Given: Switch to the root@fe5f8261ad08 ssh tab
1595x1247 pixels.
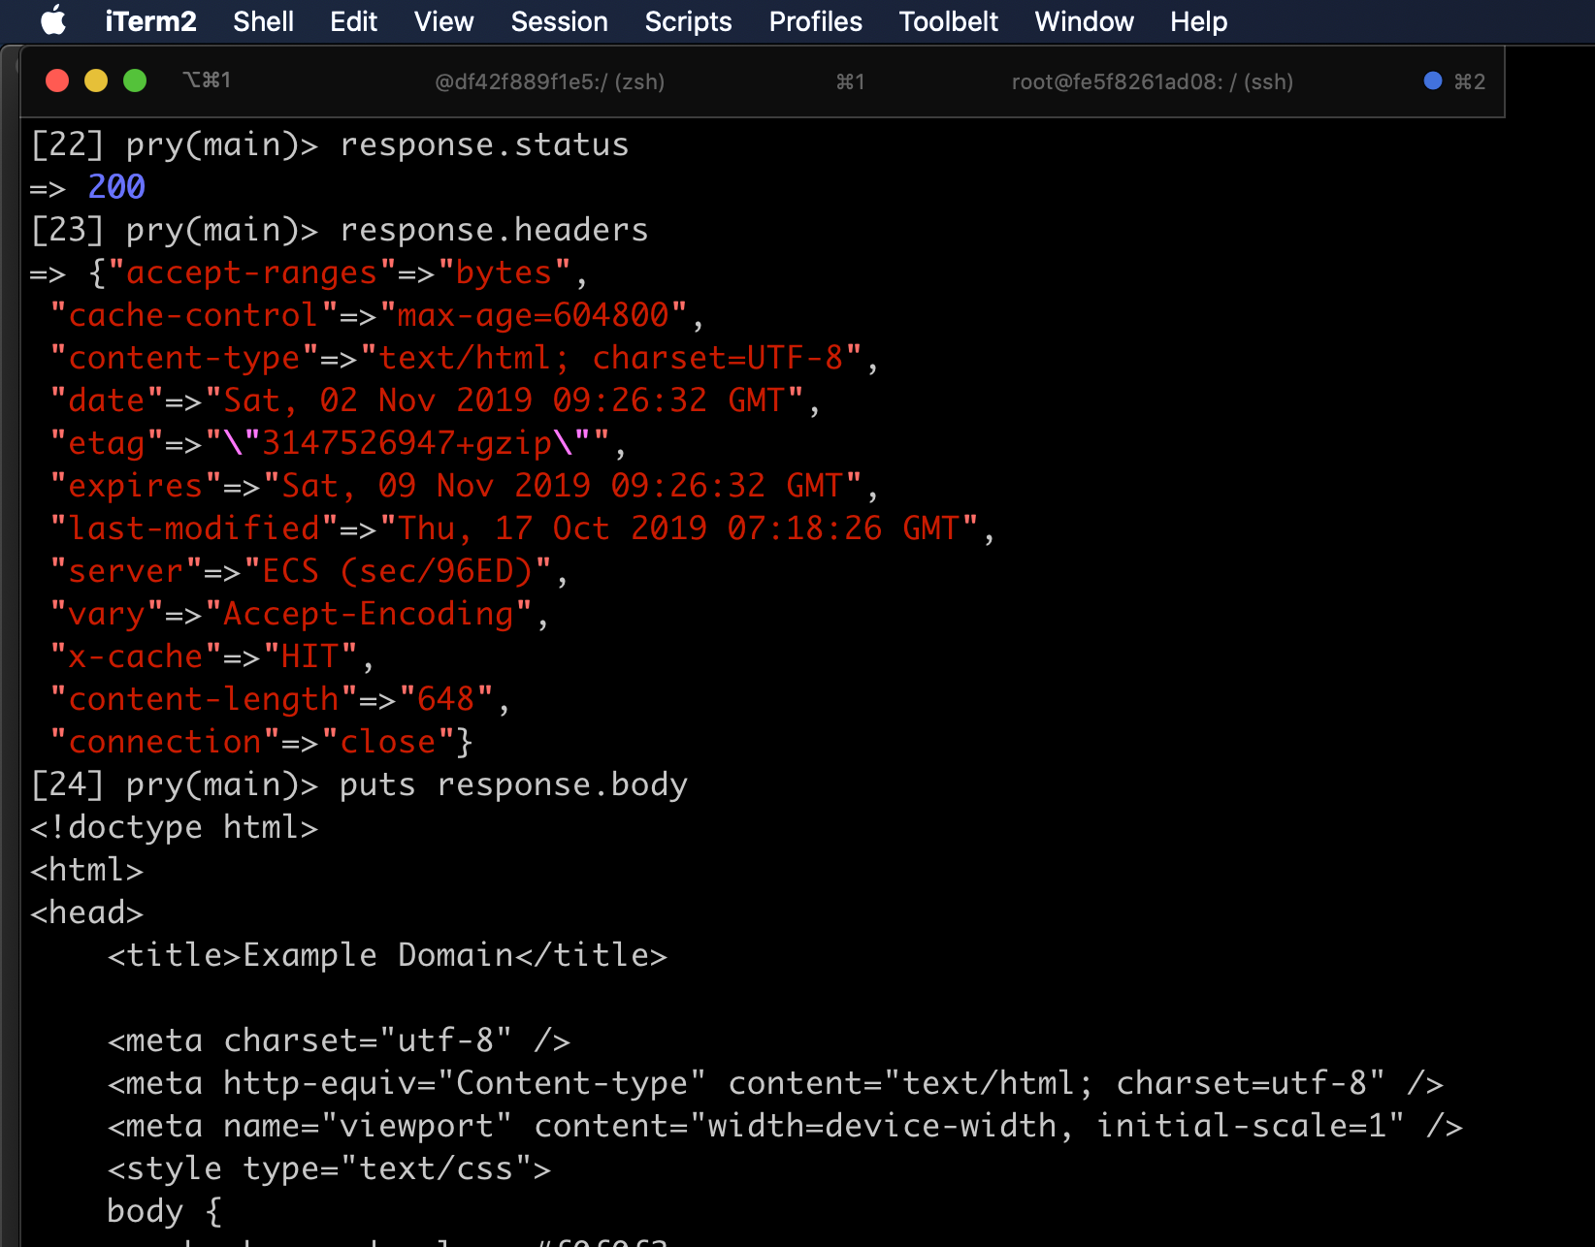Looking at the screenshot, I should click(x=1152, y=81).
